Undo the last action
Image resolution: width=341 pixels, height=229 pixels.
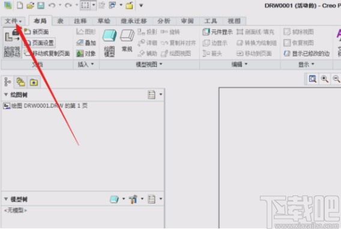[52, 5]
